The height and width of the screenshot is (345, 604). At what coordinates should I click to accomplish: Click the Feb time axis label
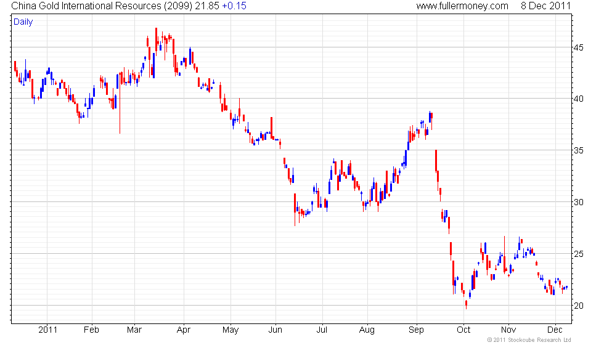click(91, 330)
